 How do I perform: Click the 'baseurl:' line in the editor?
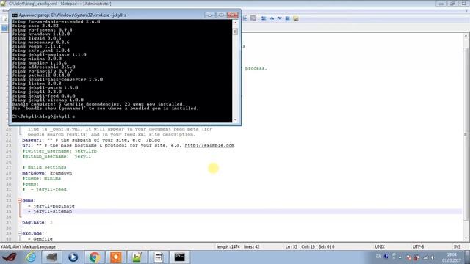point(91,140)
